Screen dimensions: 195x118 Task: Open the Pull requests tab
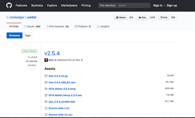point(58,26)
